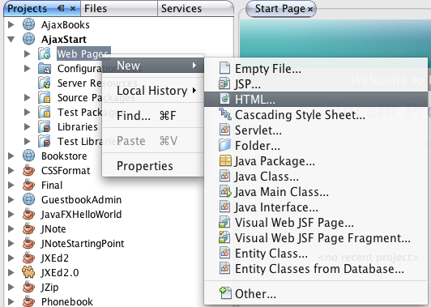Select Java Interface… menu entry
The image size is (431, 307).
[x=316, y=207]
